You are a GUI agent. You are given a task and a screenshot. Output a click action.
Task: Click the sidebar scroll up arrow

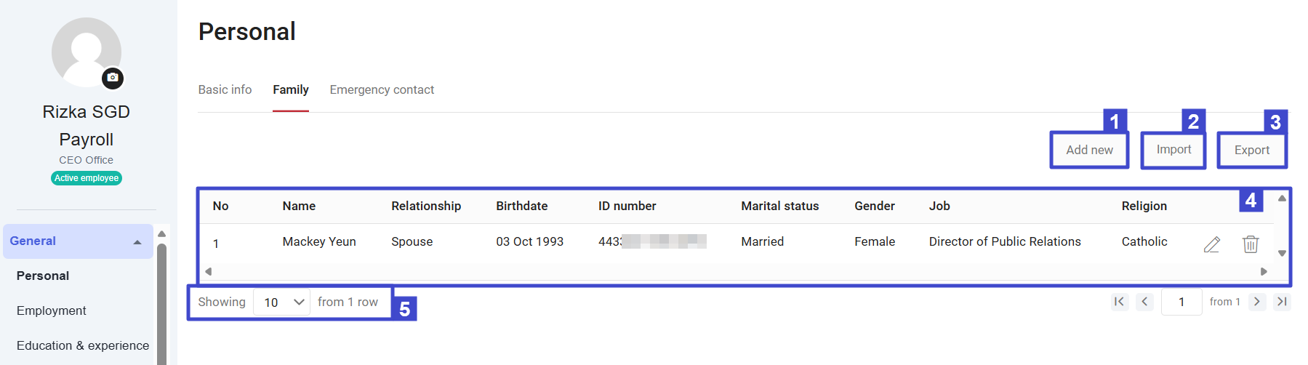[x=162, y=234]
